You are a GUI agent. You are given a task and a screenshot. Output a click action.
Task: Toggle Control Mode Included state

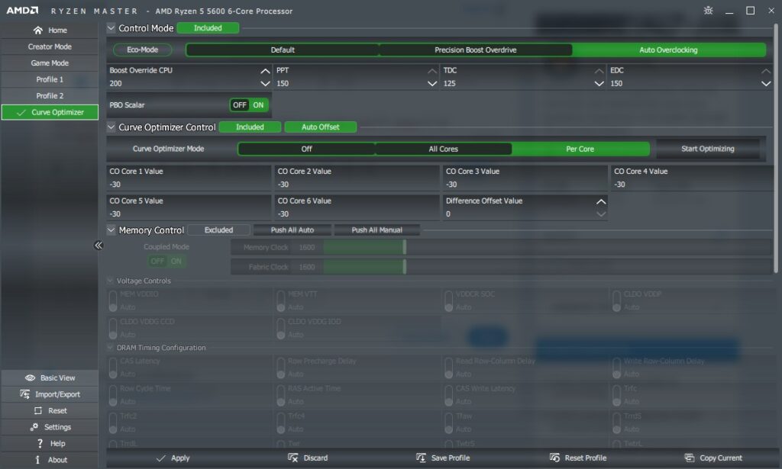(208, 28)
